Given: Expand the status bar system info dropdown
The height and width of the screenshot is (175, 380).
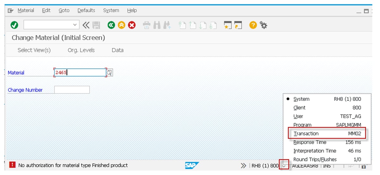Looking at the screenshot, I should 284,166.
